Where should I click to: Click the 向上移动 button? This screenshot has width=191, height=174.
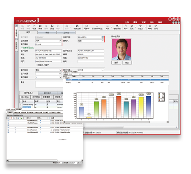[25, 97]
